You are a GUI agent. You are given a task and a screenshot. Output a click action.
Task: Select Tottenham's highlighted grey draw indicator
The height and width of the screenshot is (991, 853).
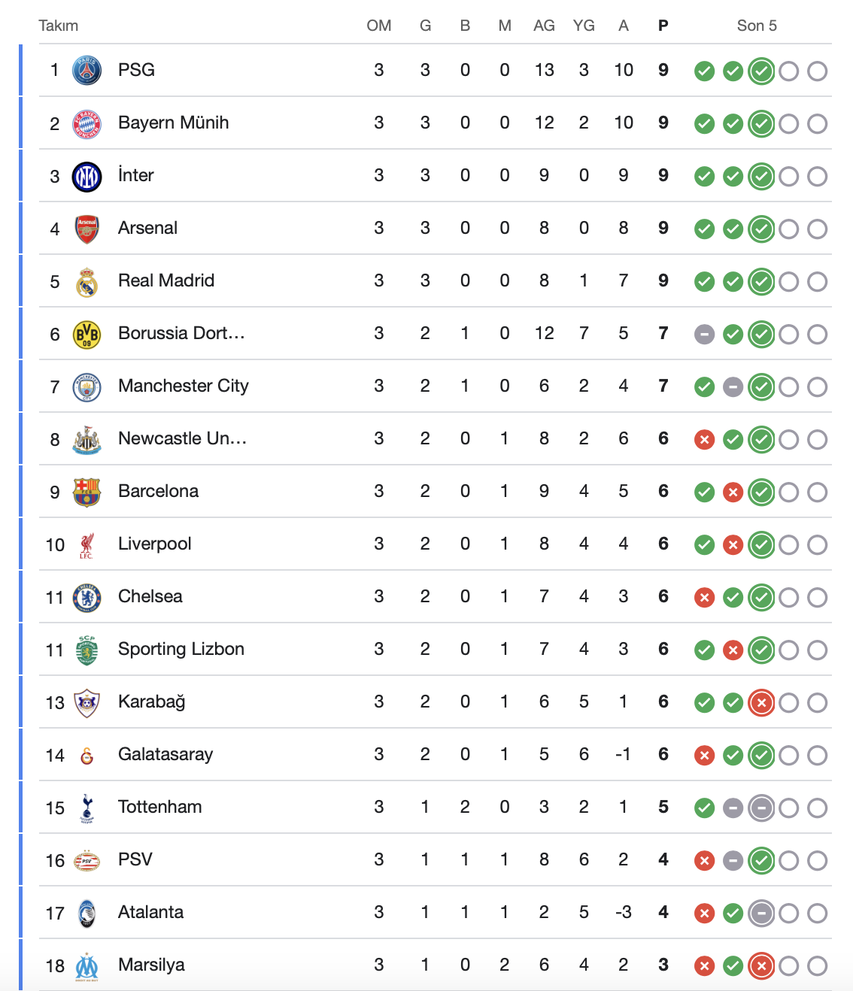761,808
